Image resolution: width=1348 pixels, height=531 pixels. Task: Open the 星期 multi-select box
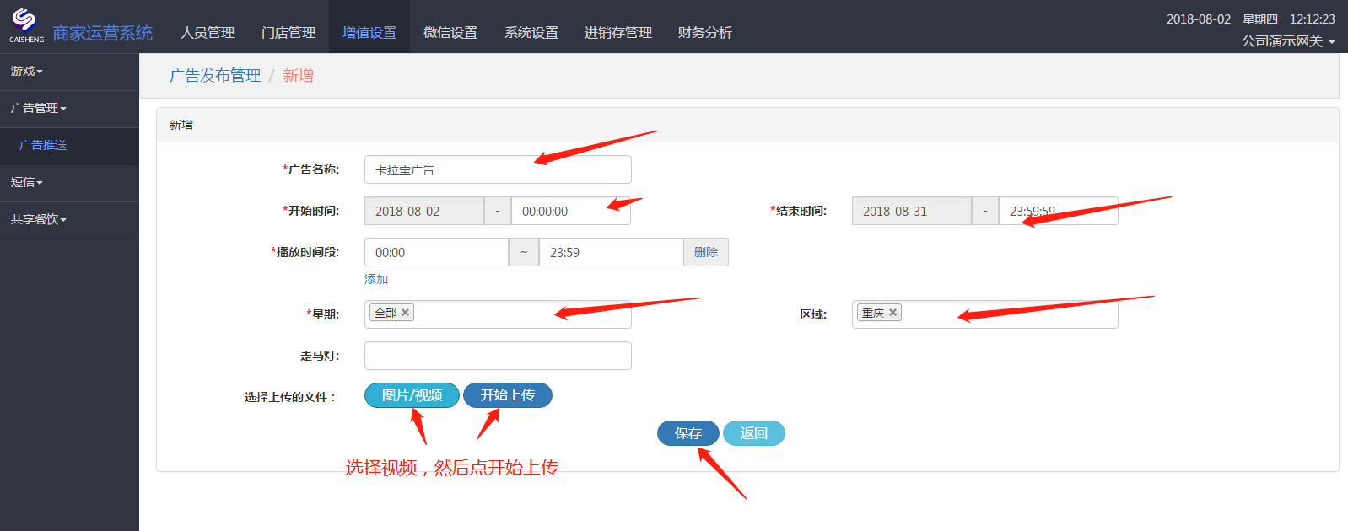tap(498, 314)
